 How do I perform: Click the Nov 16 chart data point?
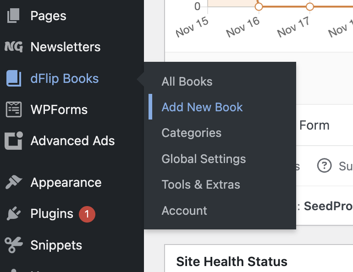(x=259, y=6)
